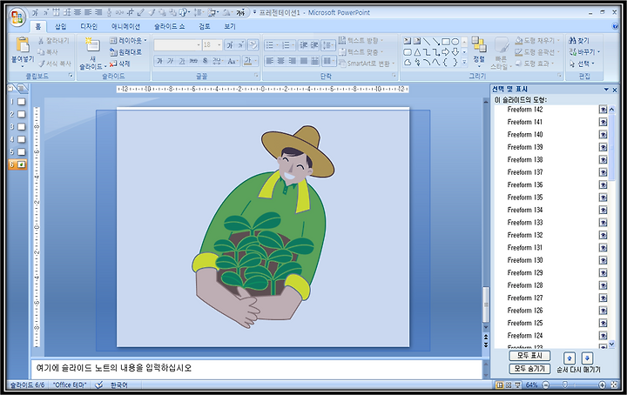Viewport: 627px width, 395px height.
Task: Select the Oval shape in shapes gallery
Action: 455,41
